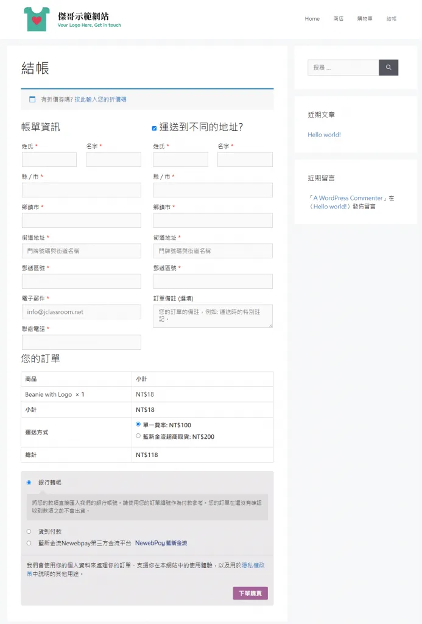Open the Hello world! recent post link
Screen dimensions: 422x624
pos(324,135)
